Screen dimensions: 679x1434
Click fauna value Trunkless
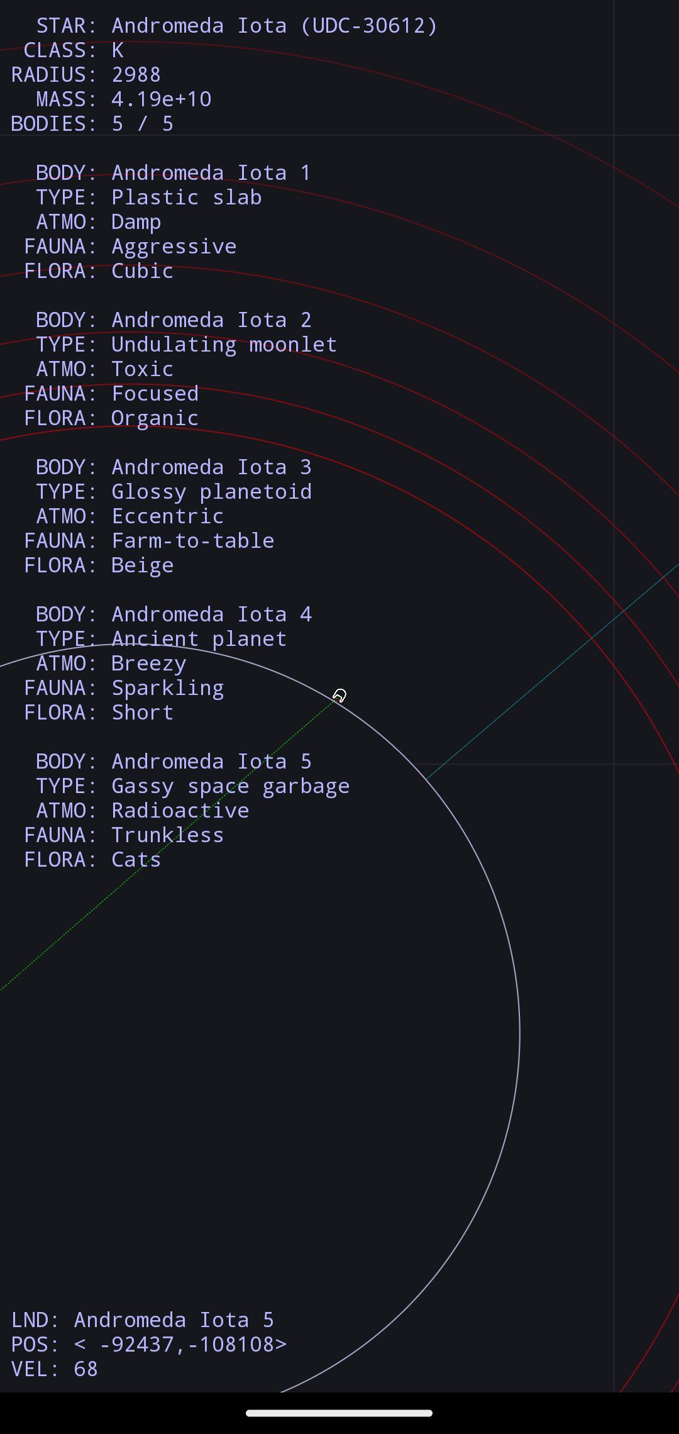(x=168, y=835)
